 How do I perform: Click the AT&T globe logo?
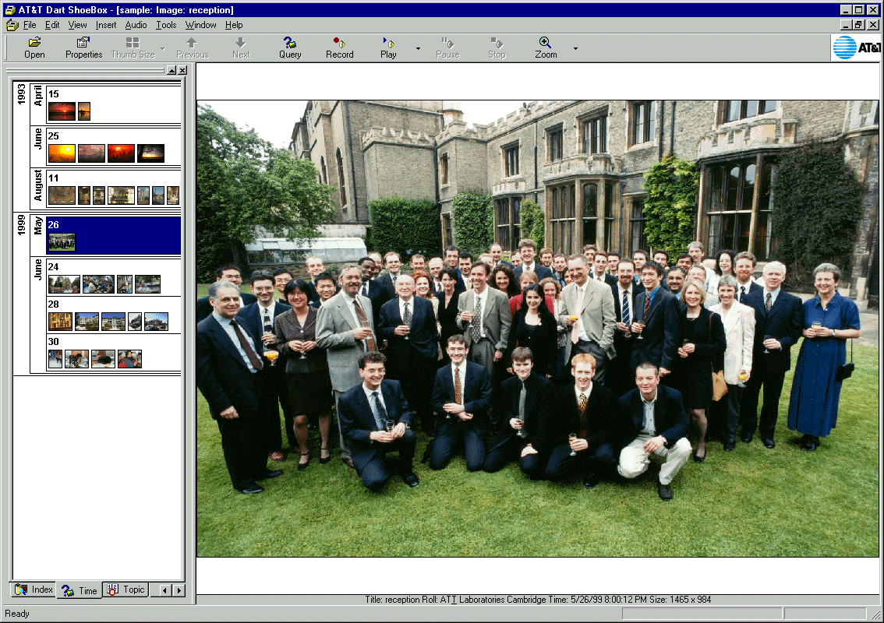coord(844,48)
